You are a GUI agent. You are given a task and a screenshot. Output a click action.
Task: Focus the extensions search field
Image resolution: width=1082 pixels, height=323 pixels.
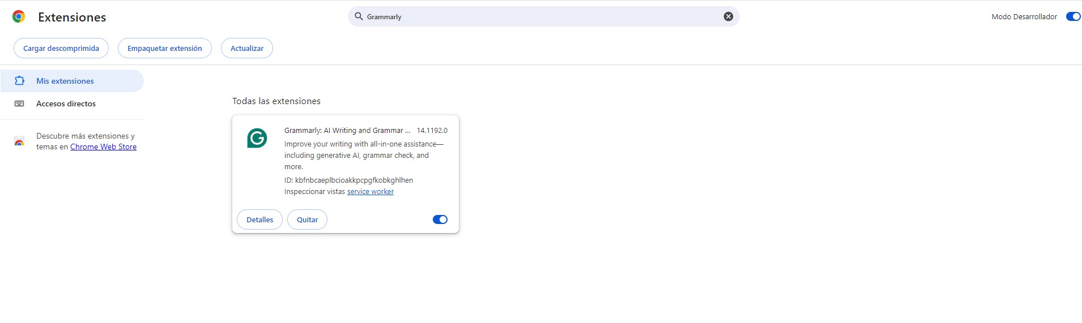point(538,16)
